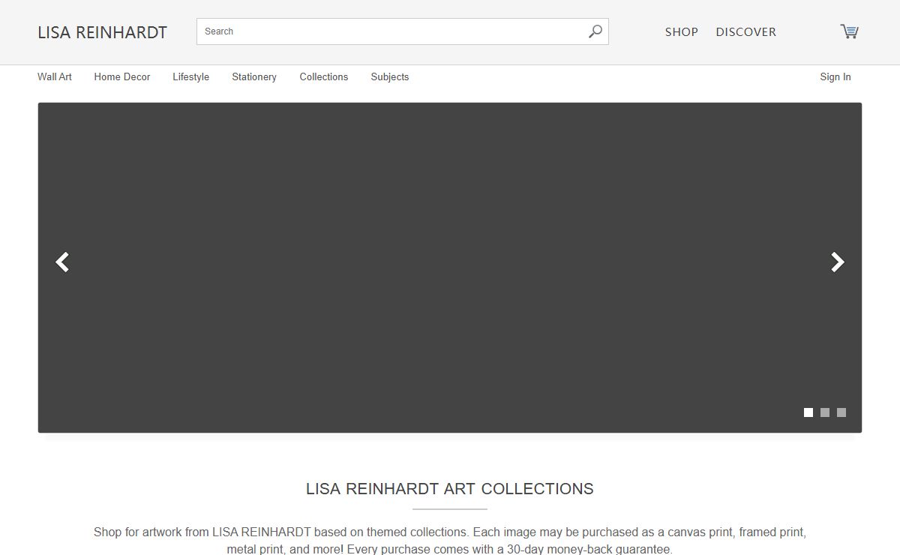
Task: Open the Wall Art menu
Action: (x=55, y=76)
